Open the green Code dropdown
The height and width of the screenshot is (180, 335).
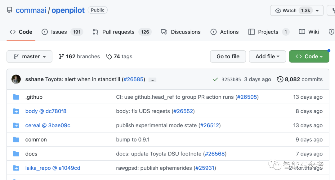(309, 56)
